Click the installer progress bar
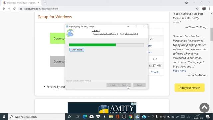Image resolution: width=213 pixels, height=120 pixels. pyautogui.click(x=106, y=45)
